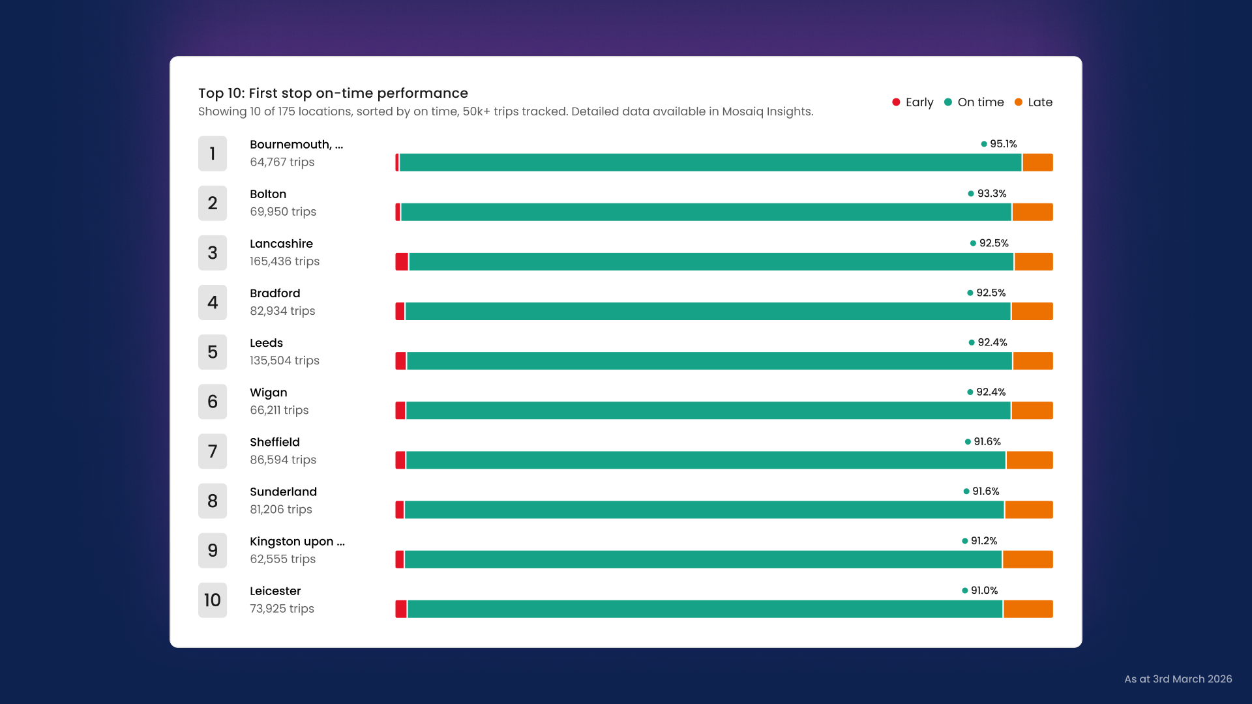Viewport: 1252px width, 704px height.
Task: Click Bournemouth's green on-time bar segment
Action: (x=709, y=163)
